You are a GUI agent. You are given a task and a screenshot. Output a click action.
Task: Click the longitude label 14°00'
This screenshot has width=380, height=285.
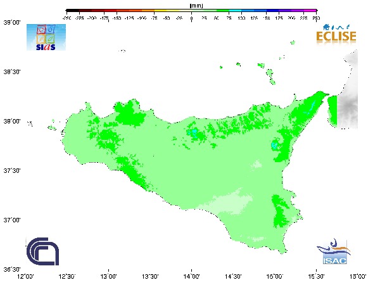click(192, 276)
